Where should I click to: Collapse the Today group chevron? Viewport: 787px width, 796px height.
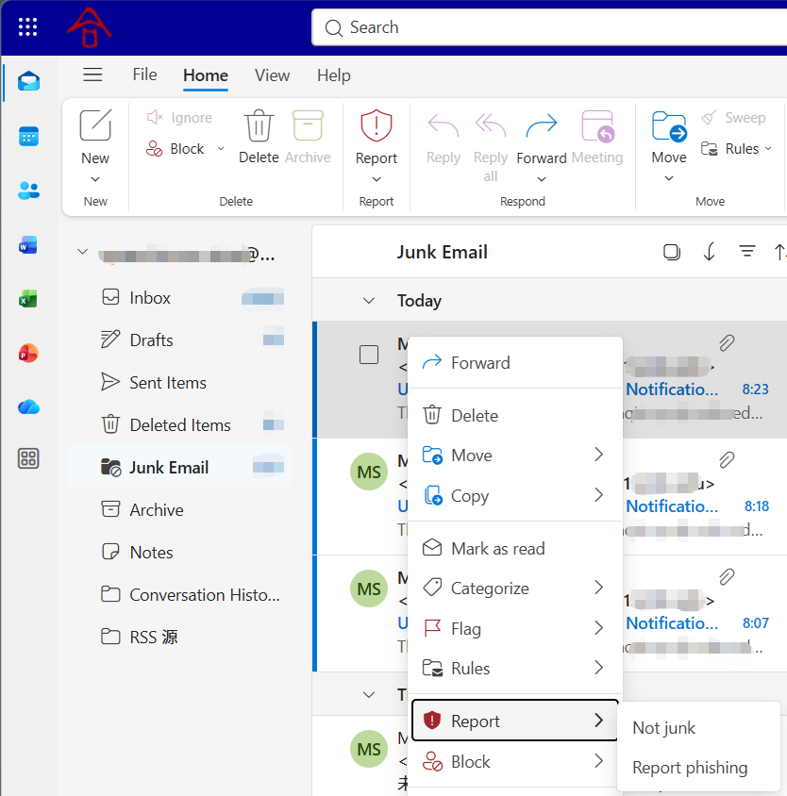click(x=369, y=301)
